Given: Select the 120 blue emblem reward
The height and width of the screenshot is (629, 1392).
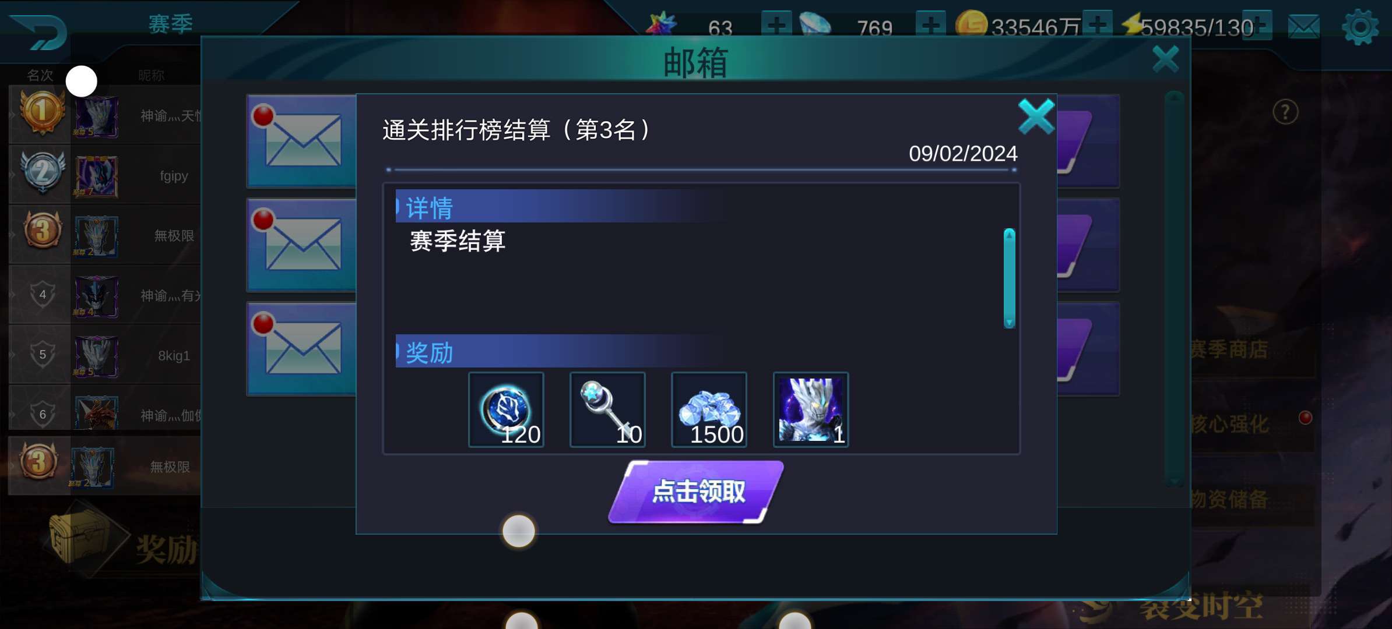Looking at the screenshot, I should 506,410.
